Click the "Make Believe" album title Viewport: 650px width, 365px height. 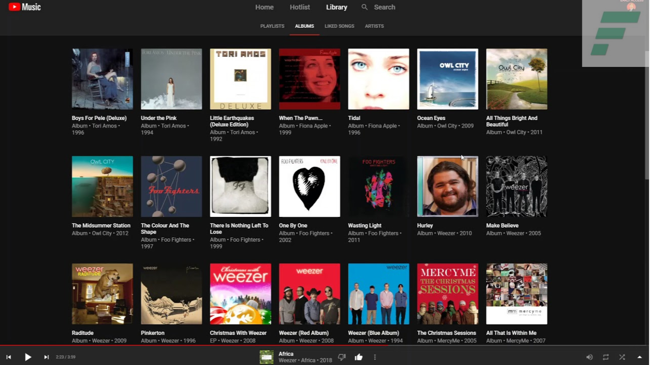502,226
